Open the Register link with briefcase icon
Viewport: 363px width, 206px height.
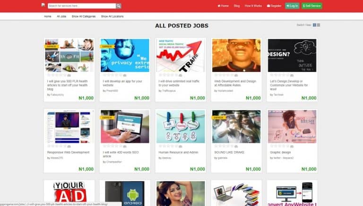point(274,6)
